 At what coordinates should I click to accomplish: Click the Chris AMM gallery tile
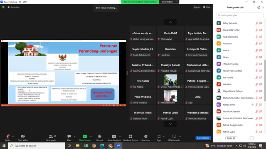pyautogui.click(x=170, y=33)
